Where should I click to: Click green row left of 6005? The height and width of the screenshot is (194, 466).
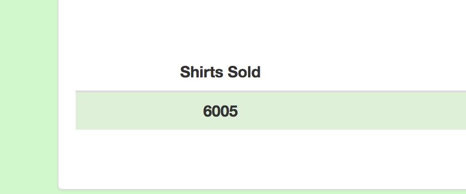tap(139, 111)
